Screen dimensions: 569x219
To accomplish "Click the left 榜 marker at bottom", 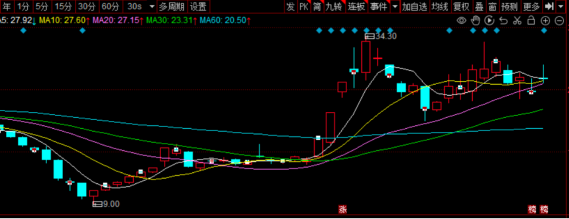I will (x=532, y=209).
